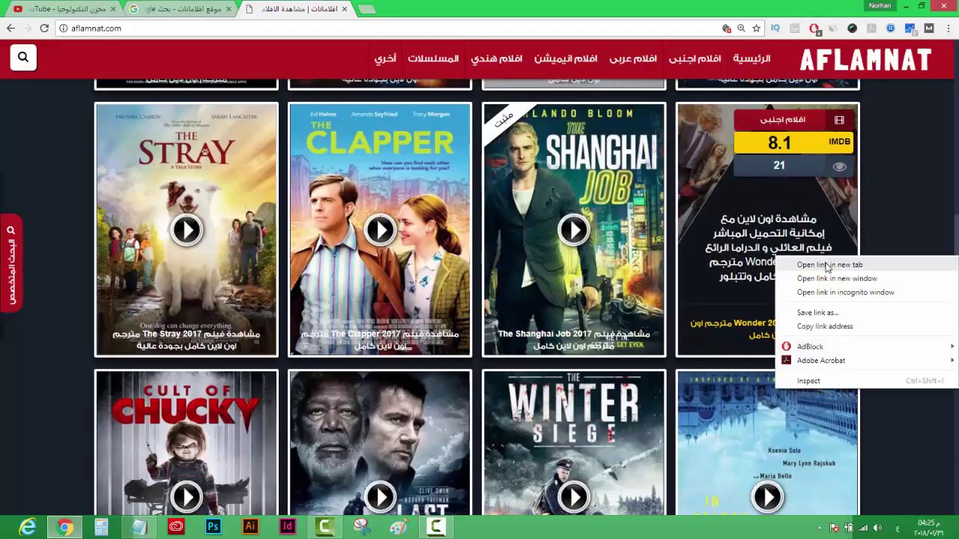Image resolution: width=959 pixels, height=539 pixels.
Task: Expand the Adobe Acrobat submenu arrow
Action: [x=952, y=360]
